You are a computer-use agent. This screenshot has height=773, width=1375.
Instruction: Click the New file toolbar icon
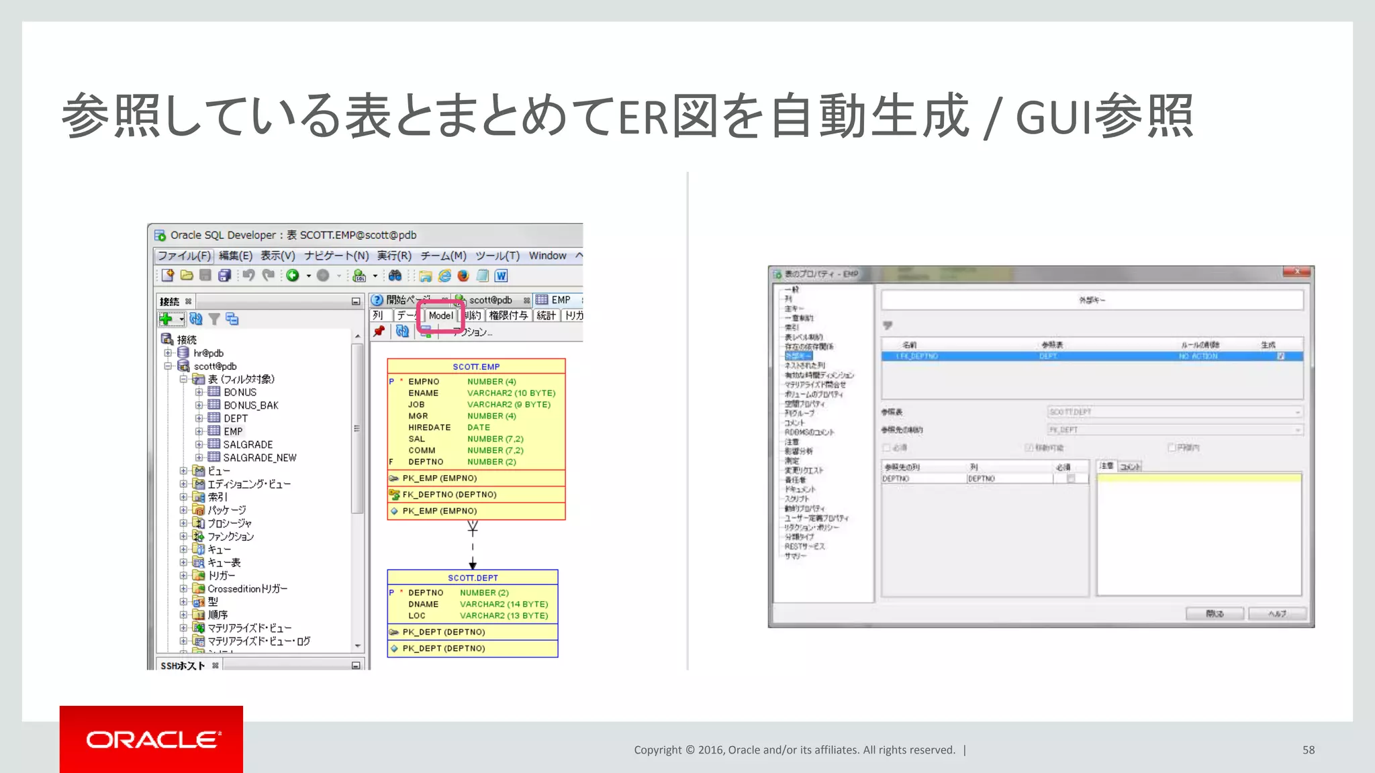click(168, 275)
